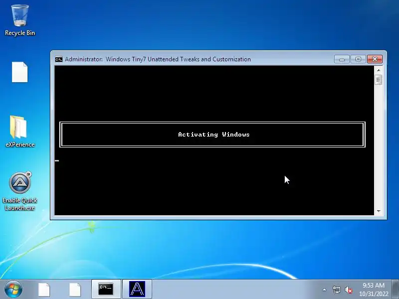Click the console scrollbar down arrow
399x299 pixels.
(x=379, y=211)
